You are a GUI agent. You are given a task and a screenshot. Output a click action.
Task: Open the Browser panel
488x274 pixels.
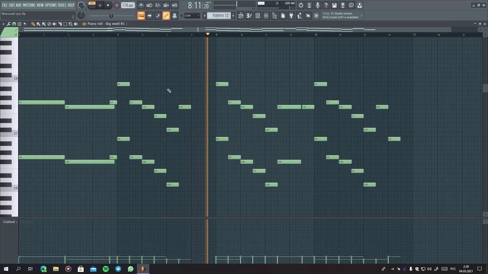tap(274, 16)
